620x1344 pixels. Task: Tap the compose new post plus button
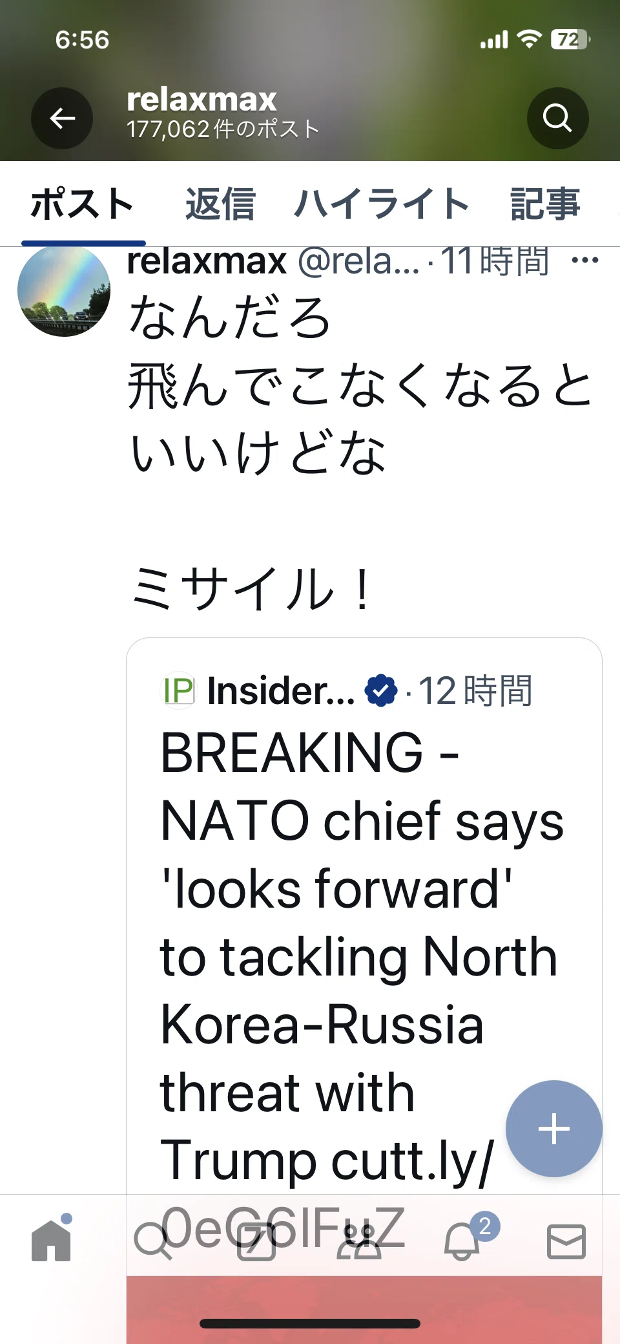click(554, 1129)
